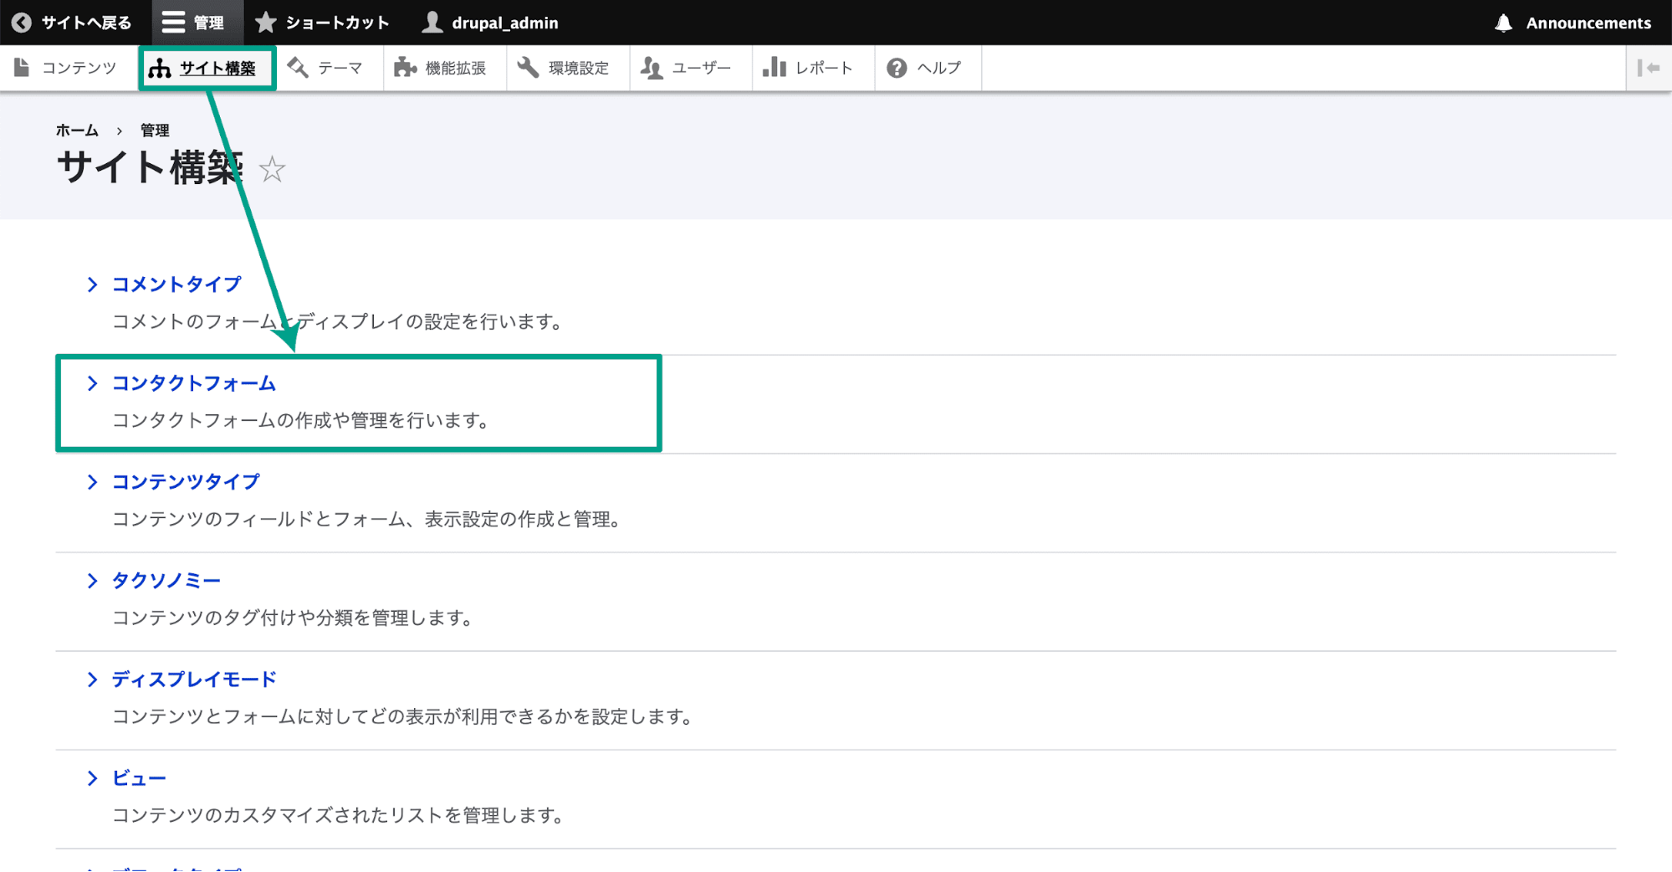Click the chevron beside コンテンツタイプ
The height and width of the screenshot is (872, 1672).
click(92, 482)
